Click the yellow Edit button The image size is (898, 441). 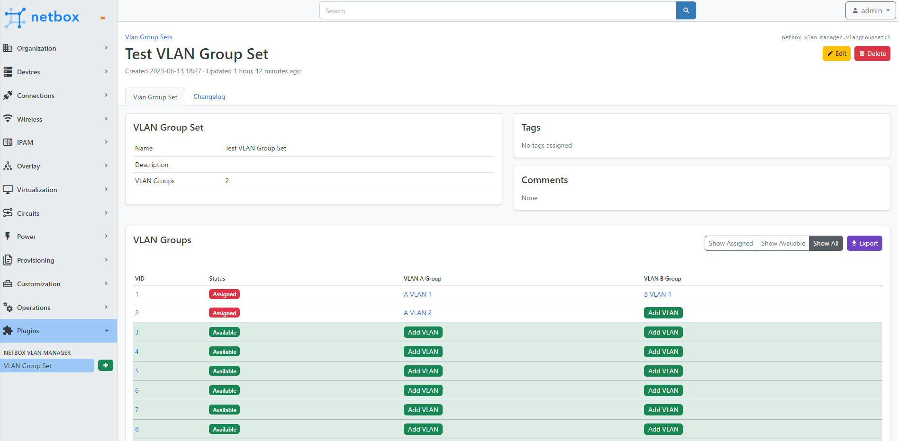point(836,53)
